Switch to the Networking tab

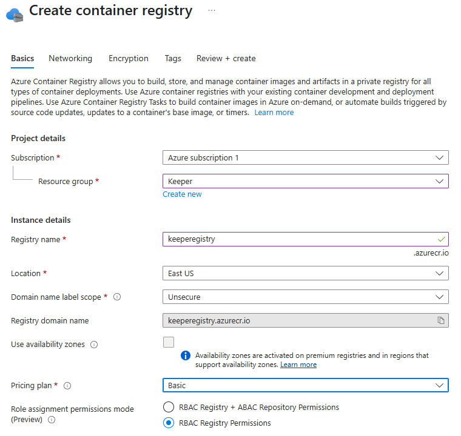click(70, 59)
